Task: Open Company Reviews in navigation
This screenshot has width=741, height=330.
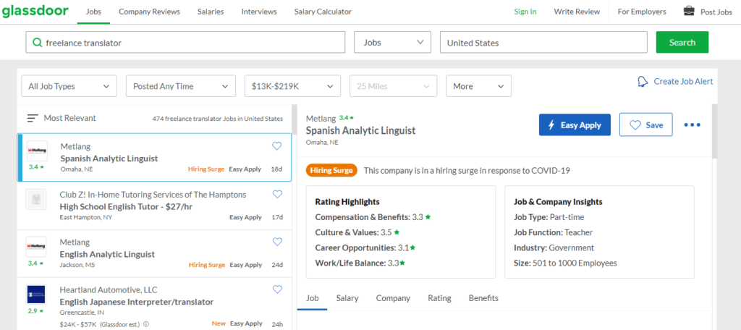Action: click(x=149, y=12)
